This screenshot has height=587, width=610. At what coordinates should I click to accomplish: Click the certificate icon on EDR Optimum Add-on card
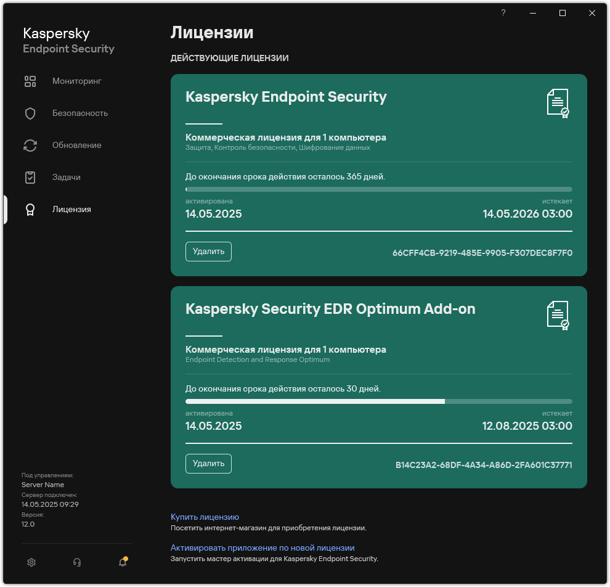click(558, 315)
